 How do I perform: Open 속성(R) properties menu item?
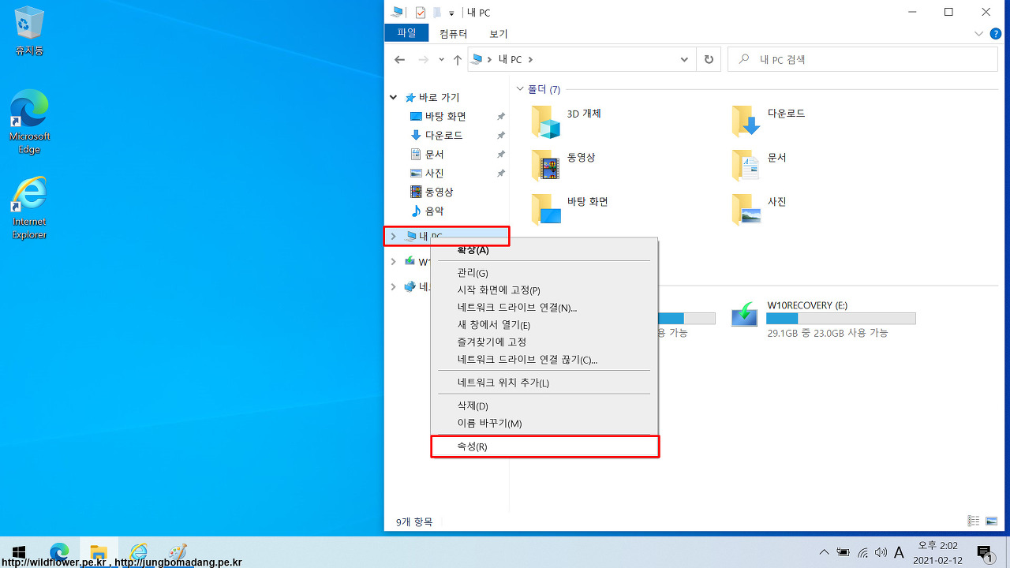pos(544,447)
